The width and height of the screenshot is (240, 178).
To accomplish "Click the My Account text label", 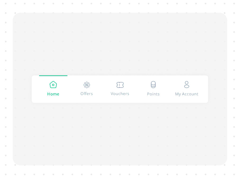I will click(x=187, y=94).
